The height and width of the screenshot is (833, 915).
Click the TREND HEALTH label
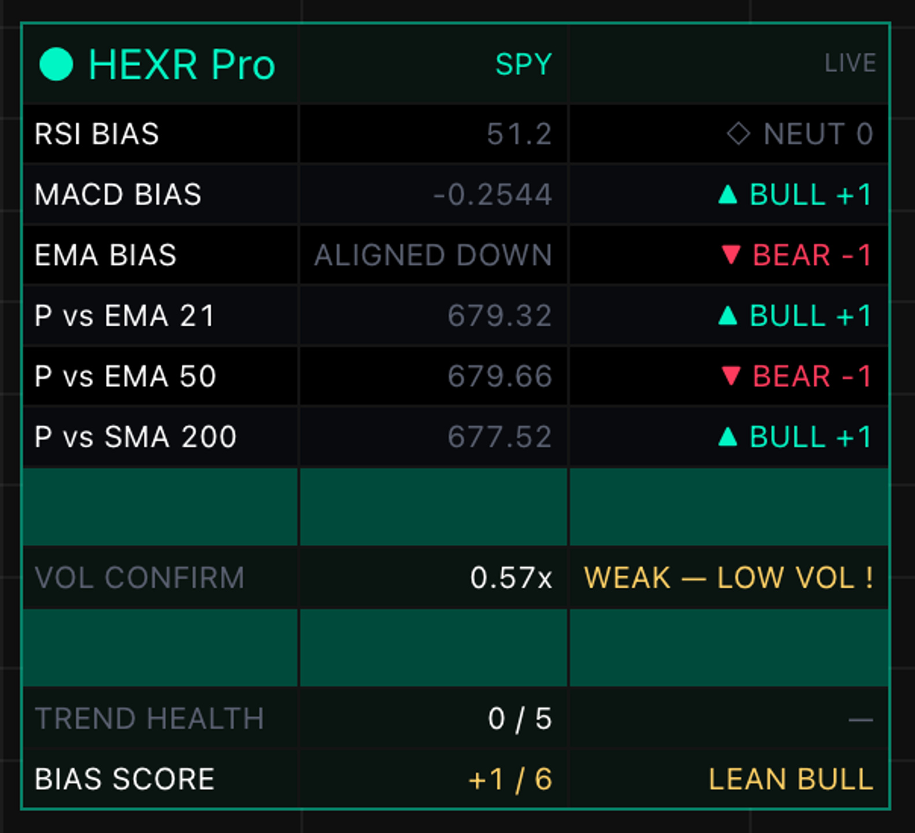click(149, 719)
